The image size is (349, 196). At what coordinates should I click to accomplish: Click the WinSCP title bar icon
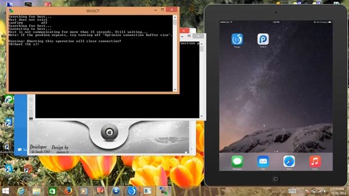11,11
